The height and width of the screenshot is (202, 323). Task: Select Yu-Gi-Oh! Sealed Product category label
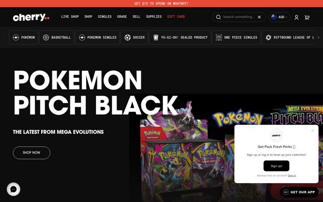(184, 38)
